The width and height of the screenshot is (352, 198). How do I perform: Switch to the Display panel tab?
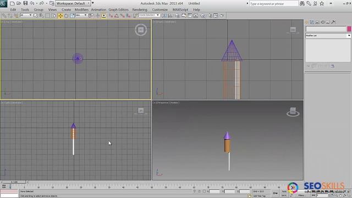click(328, 22)
